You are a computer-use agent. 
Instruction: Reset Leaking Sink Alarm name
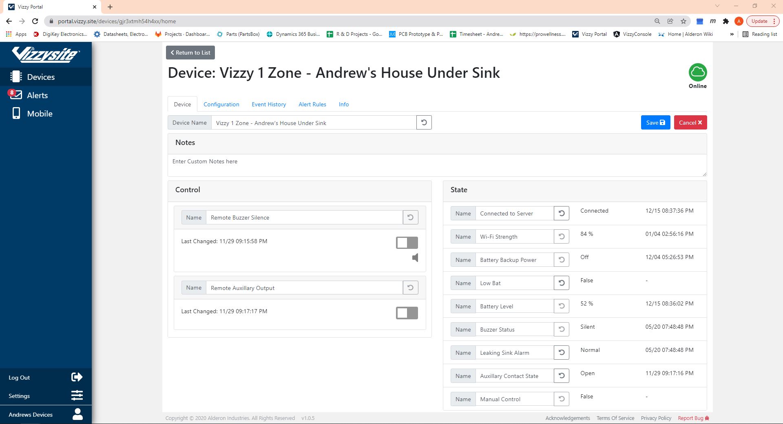(x=562, y=353)
